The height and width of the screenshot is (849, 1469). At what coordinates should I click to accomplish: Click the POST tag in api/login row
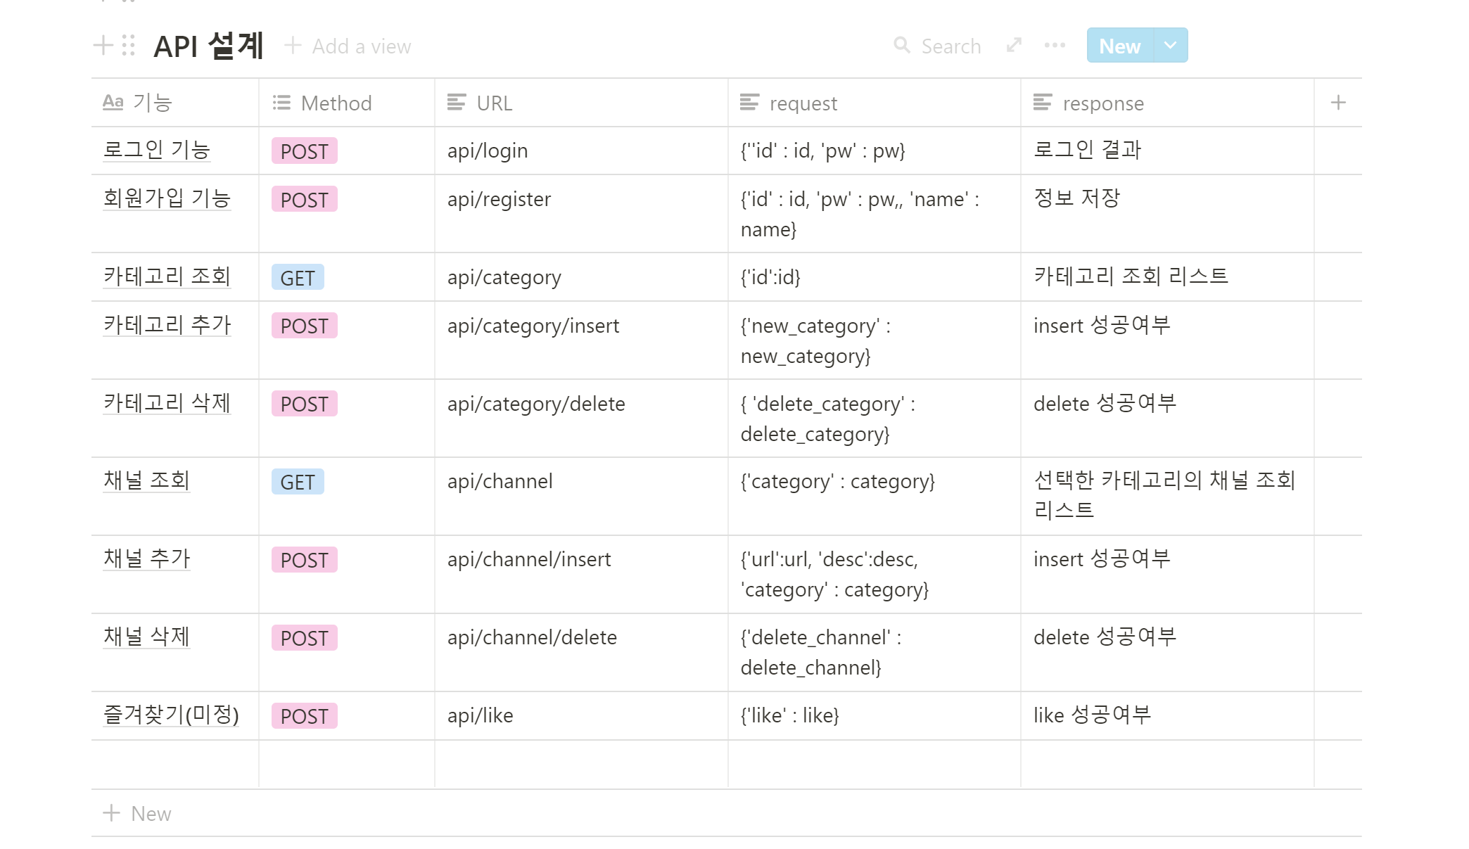point(304,151)
